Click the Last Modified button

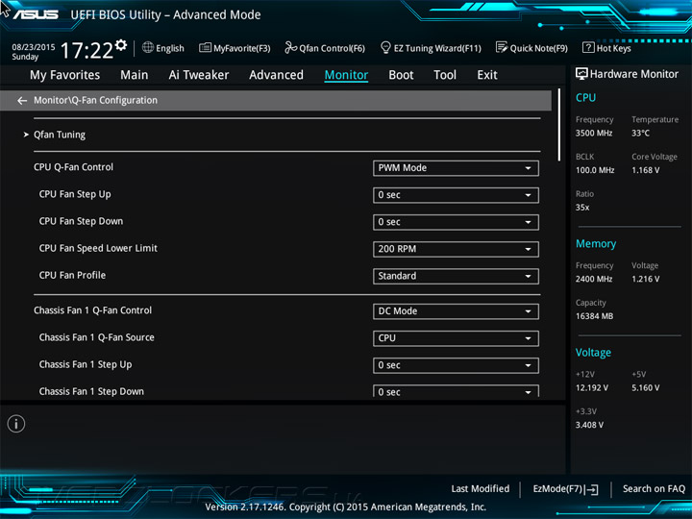tap(481, 488)
